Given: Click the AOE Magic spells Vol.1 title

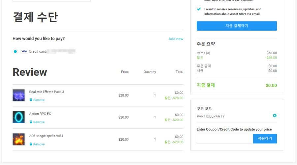Looking at the screenshot, I should (x=46, y=136).
